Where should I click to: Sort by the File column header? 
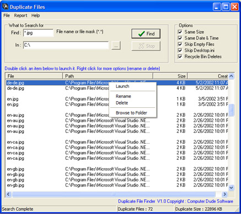point(34,76)
